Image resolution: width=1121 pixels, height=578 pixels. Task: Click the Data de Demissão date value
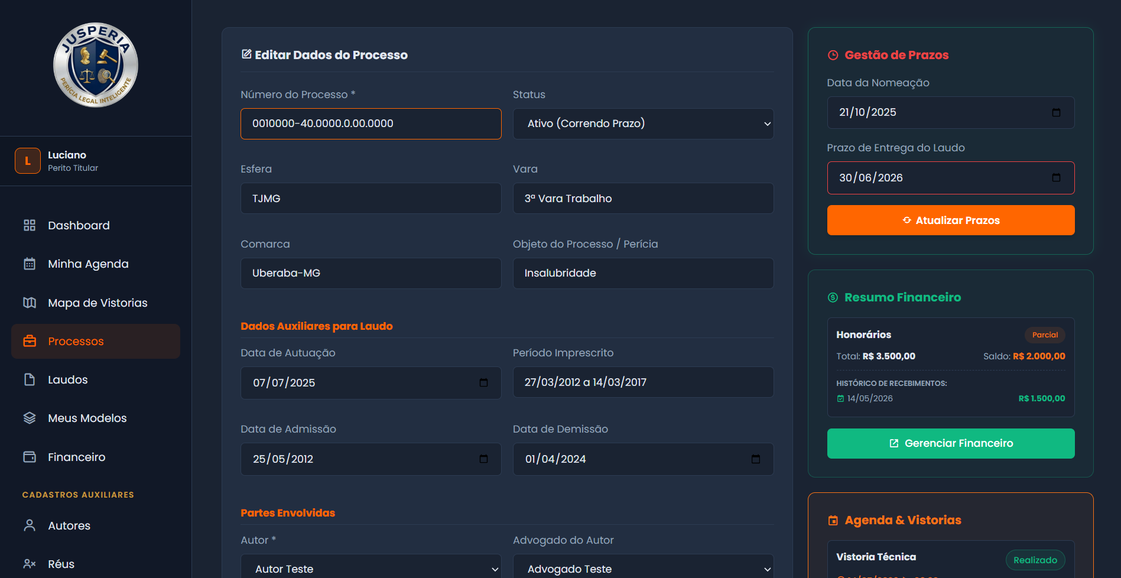pos(555,459)
